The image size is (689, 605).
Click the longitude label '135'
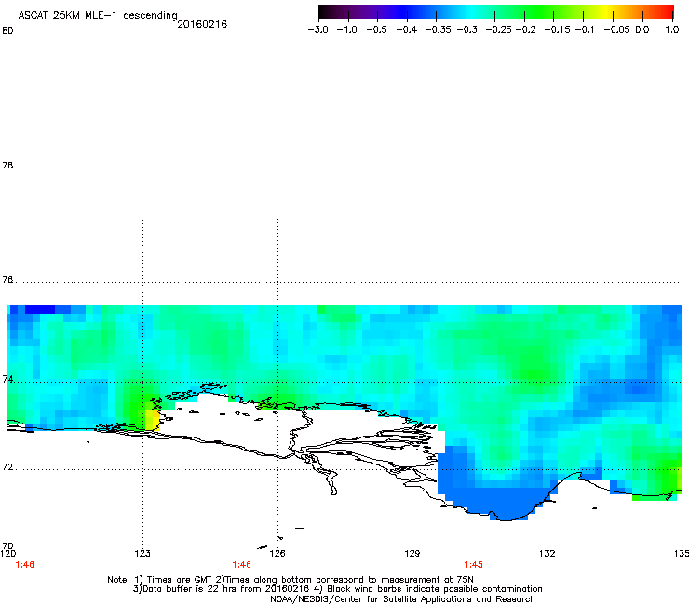point(682,553)
